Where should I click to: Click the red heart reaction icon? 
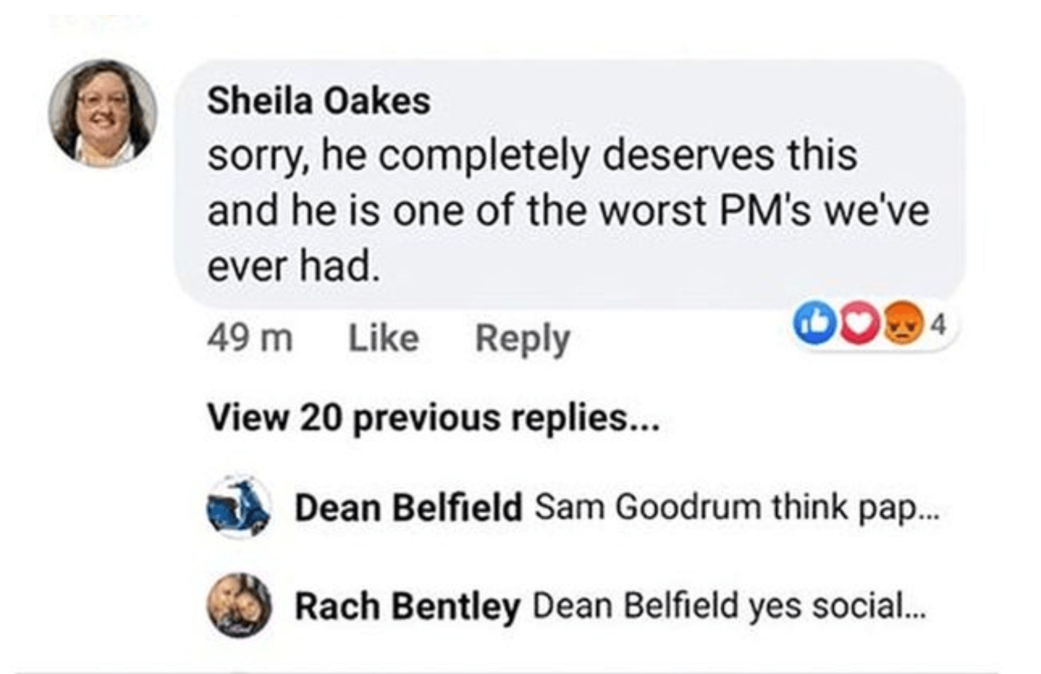[858, 324]
